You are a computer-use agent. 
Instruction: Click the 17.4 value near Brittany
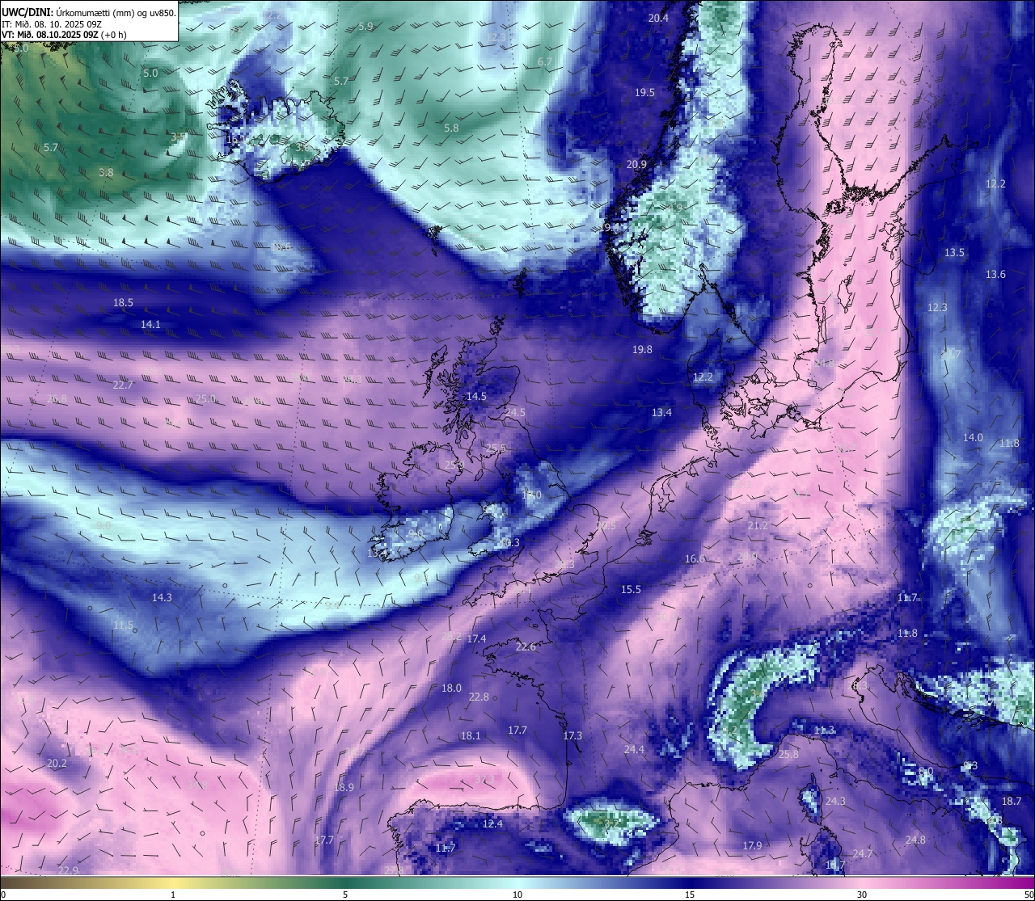[x=476, y=638]
